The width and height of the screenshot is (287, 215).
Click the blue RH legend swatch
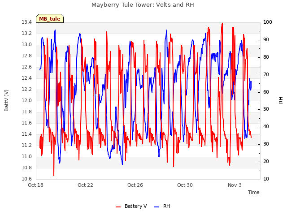157,207
